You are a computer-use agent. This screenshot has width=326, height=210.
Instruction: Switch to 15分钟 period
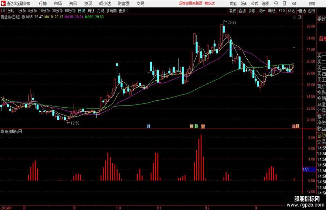(x=45, y=11)
